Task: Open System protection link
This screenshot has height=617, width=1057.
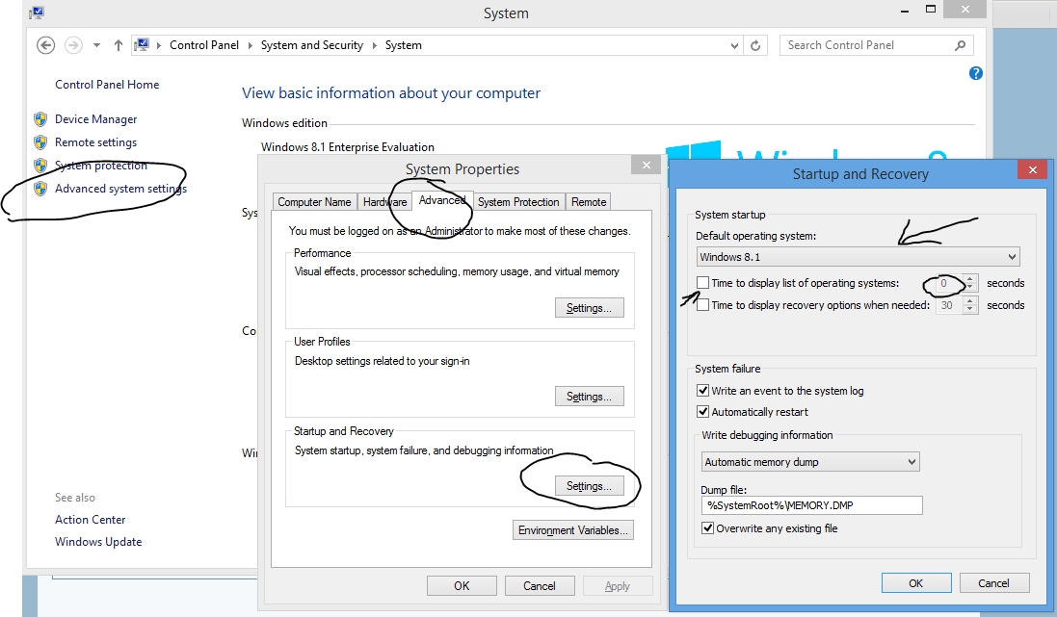Action: click(101, 165)
